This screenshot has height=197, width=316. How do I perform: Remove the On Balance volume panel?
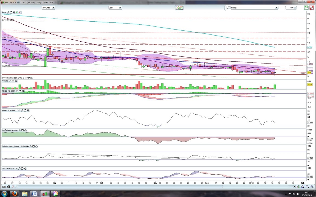[x=26, y=130]
